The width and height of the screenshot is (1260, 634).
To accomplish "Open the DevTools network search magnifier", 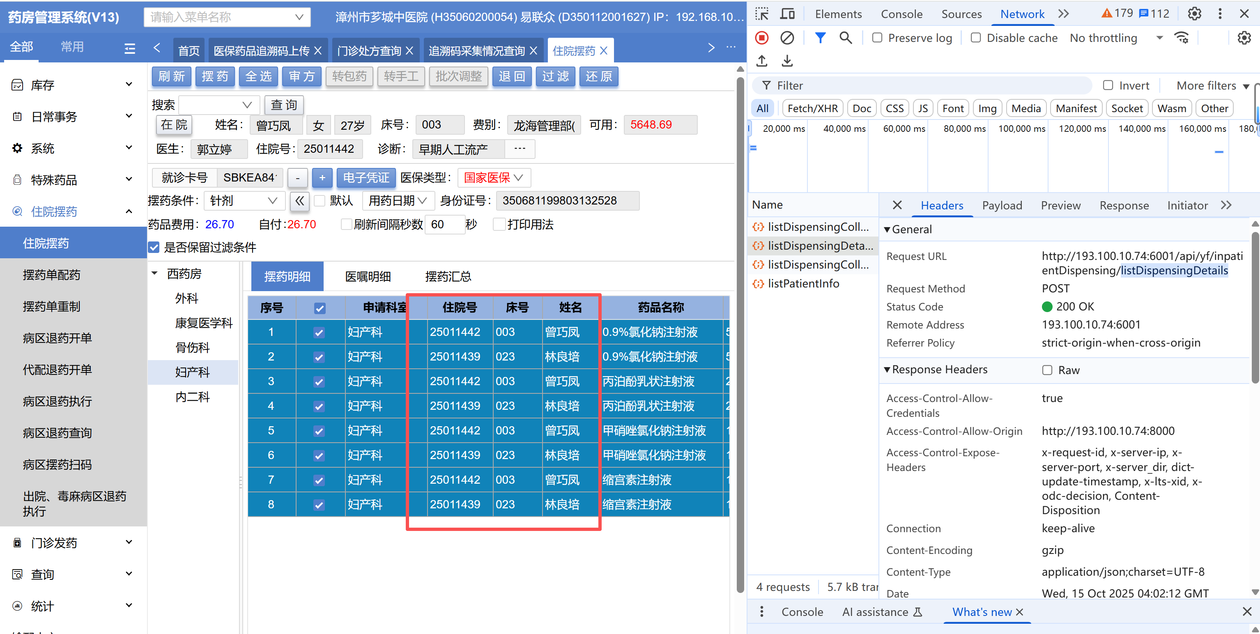I will click(x=845, y=38).
